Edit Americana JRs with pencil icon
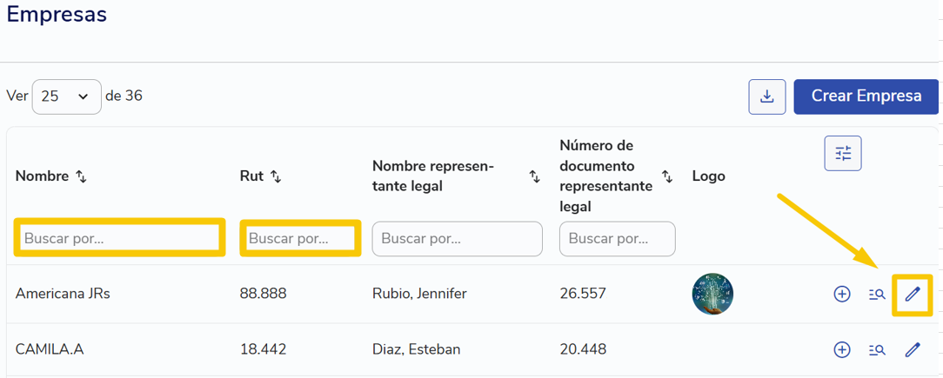Image resolution: width=943 pixels, height=378 pixels. [913, 294]
